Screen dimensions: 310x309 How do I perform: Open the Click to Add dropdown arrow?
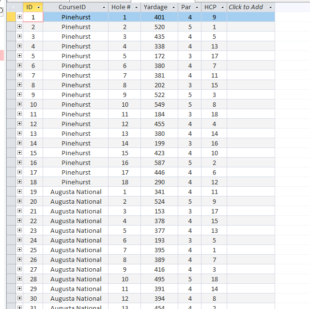(270, 8)
